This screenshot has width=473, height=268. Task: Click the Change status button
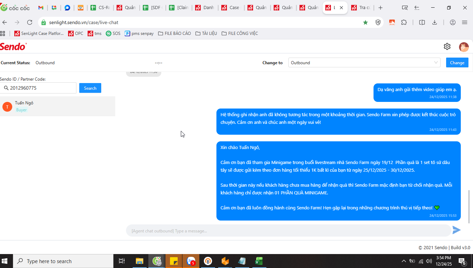(x=457, y=63)
